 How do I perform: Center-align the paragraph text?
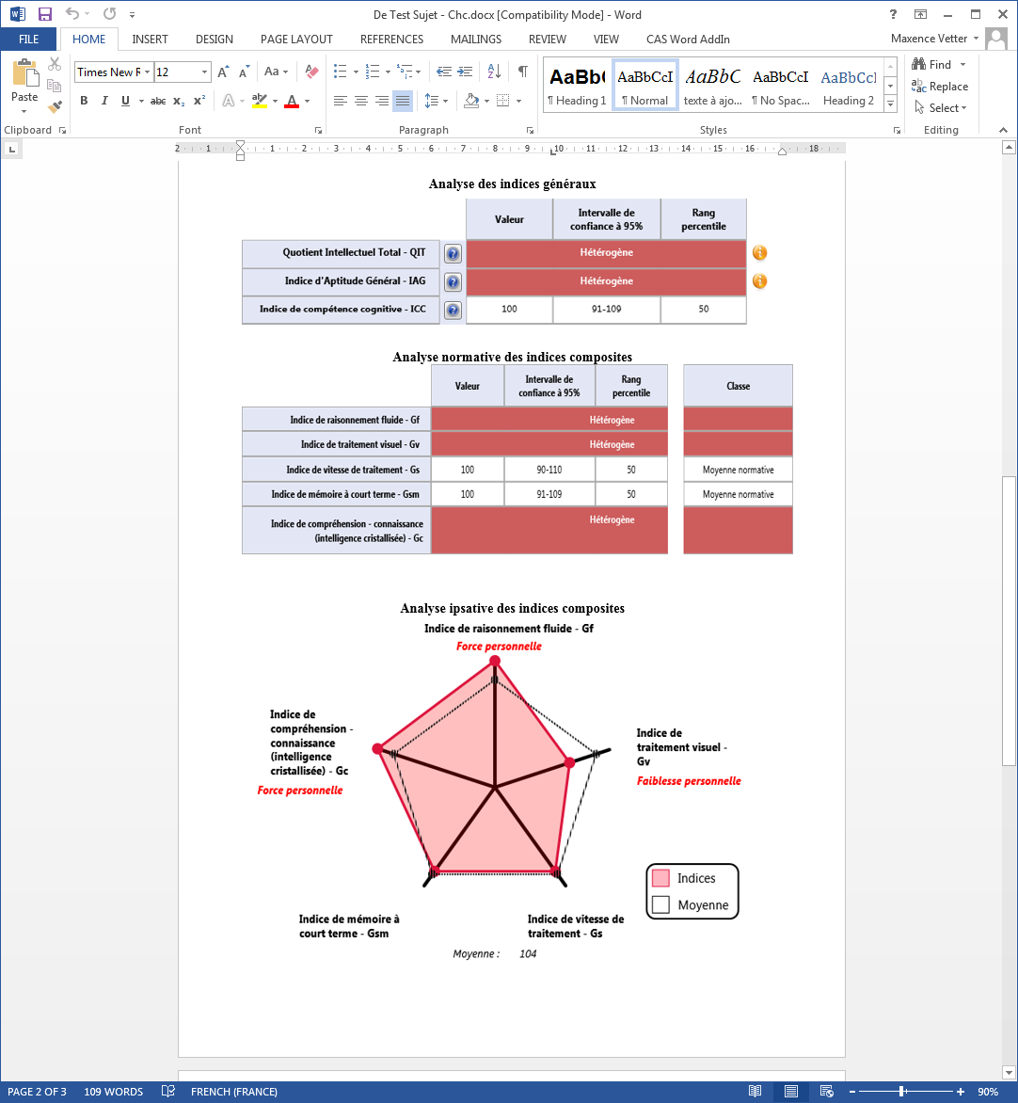coord(361,101)
